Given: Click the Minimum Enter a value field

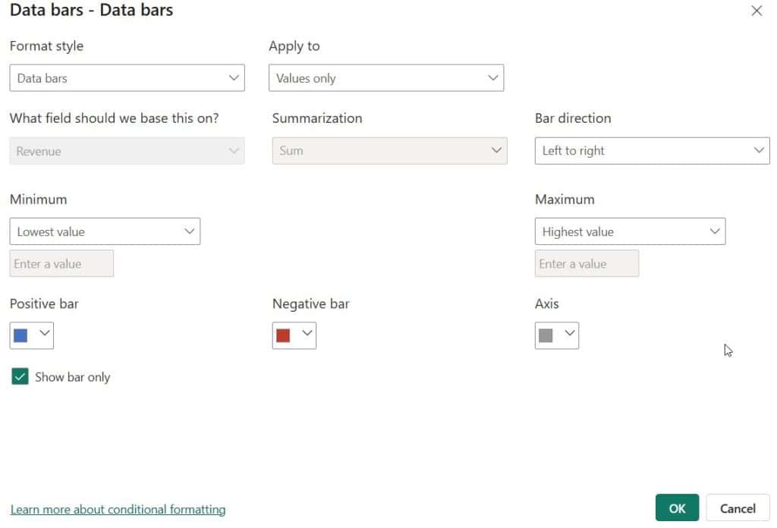Looking at the screenshot, I should pos(61,263).
